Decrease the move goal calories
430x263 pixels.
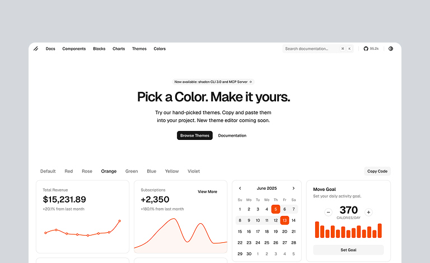pos(328,212)
